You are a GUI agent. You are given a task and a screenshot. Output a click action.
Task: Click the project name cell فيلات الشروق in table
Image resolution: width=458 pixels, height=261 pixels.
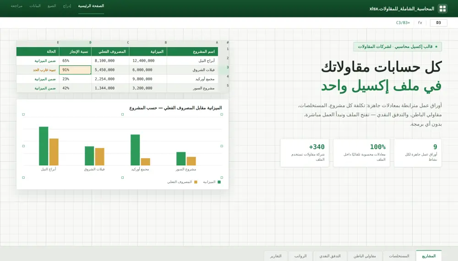(x=192, y=69)
